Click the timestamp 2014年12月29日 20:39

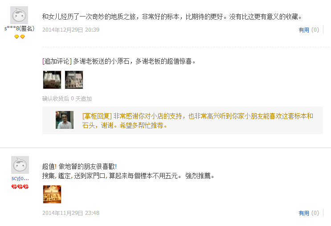click(x=71, y=30)
